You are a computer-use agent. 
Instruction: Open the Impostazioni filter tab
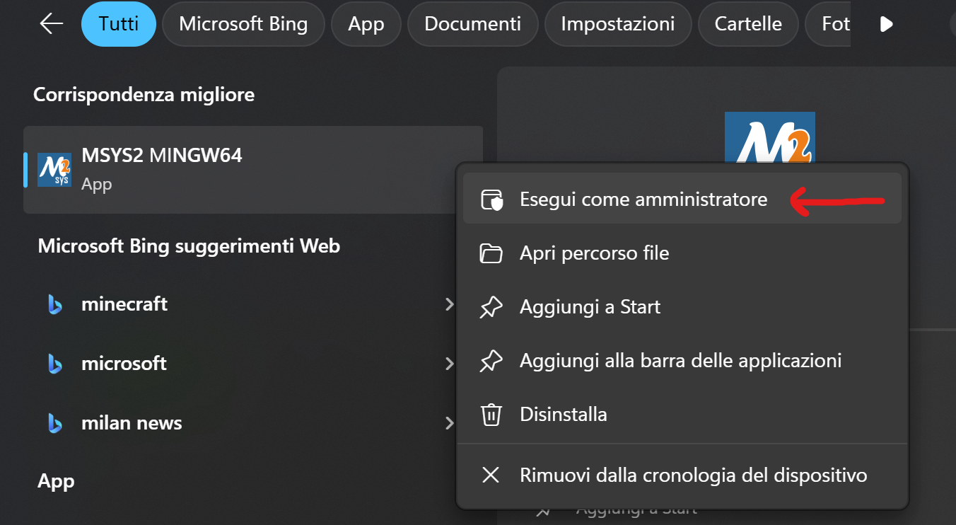(x=617, y=24)
